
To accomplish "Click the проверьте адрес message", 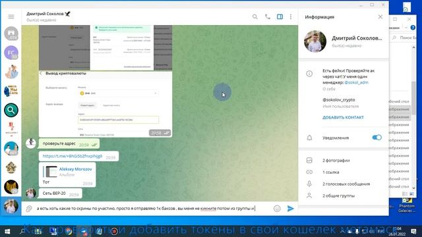I will tap(69, 144).
